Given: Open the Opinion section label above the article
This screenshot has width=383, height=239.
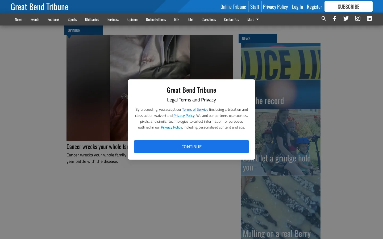Looking at the screenshot, I should coord(84,30).
